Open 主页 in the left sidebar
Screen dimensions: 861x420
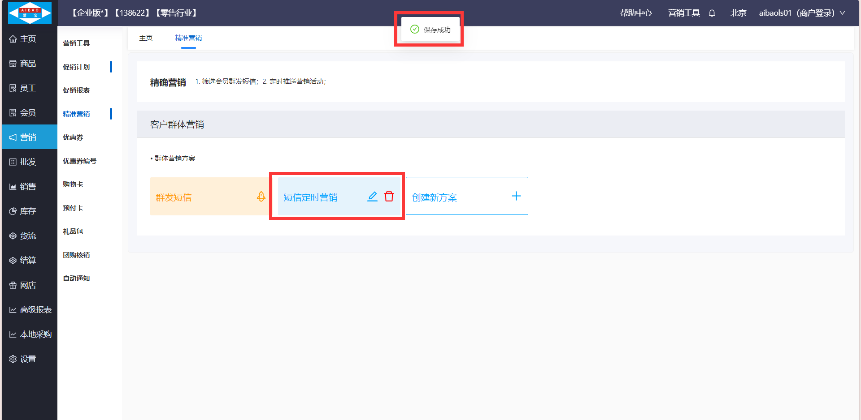click(28, 39)
